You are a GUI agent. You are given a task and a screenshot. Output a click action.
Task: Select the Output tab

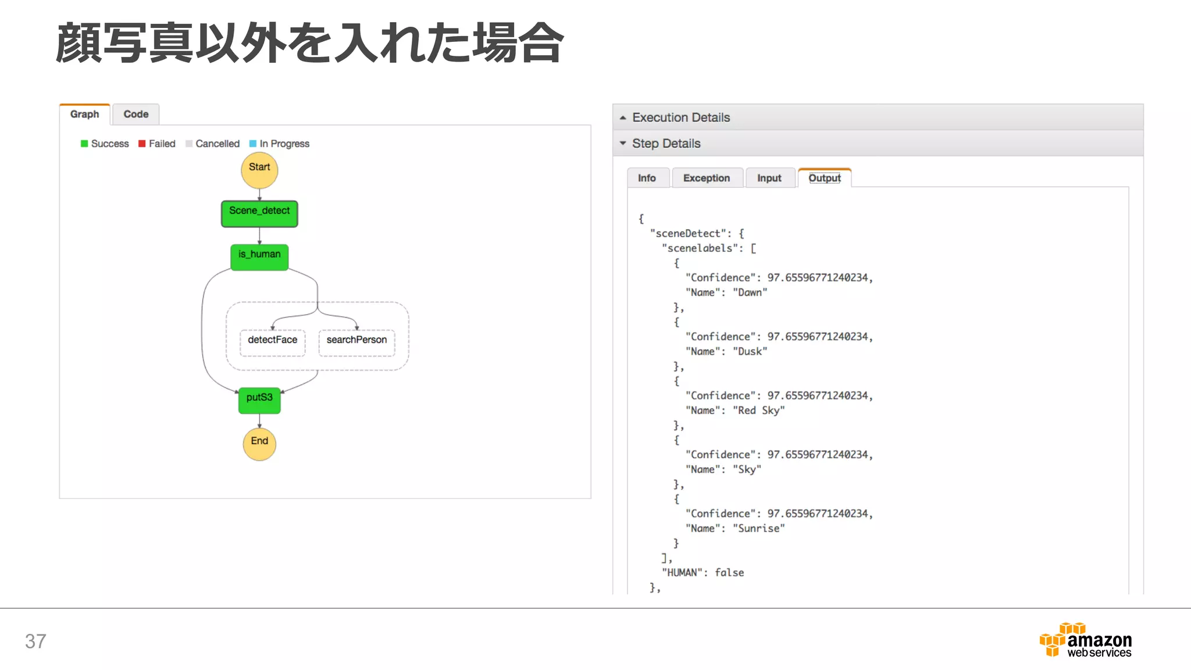(x=824, y=178)
